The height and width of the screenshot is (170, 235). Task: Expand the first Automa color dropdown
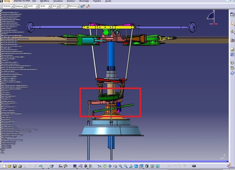[12, 6]
